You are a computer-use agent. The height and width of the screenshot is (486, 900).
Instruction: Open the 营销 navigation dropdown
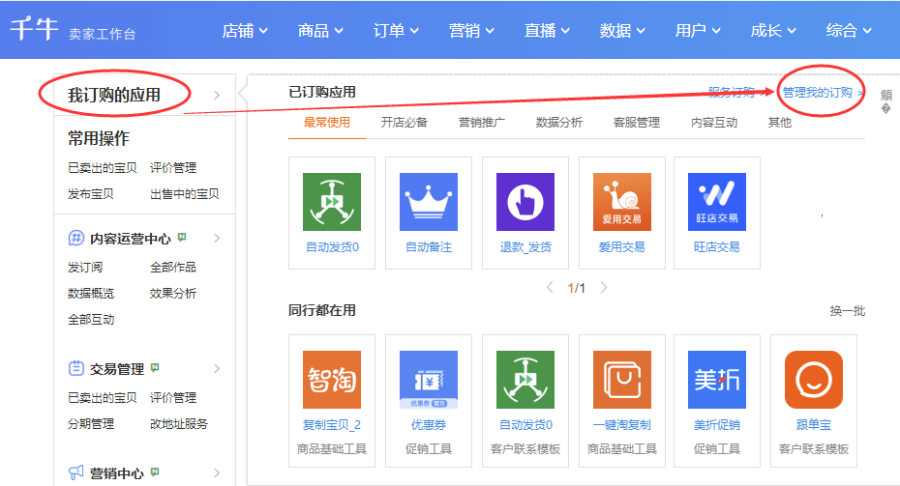tap(471, 30)
